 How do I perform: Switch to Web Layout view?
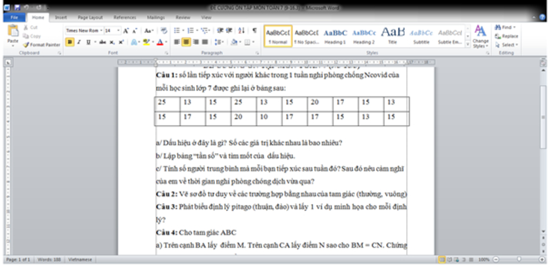(457, 259)
